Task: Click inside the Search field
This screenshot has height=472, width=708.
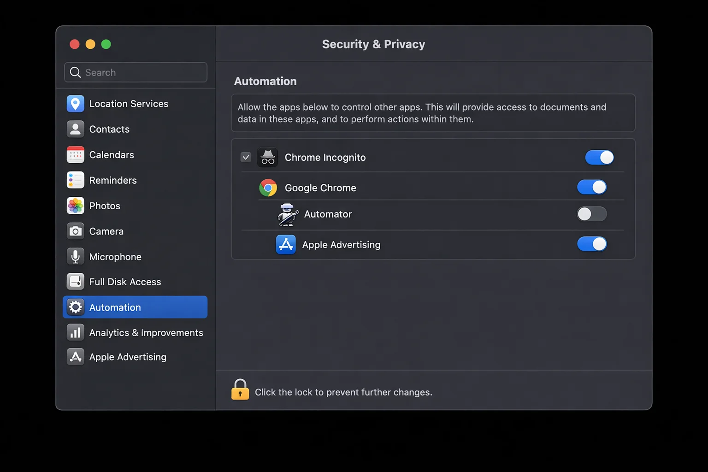Action: [136, 72]
